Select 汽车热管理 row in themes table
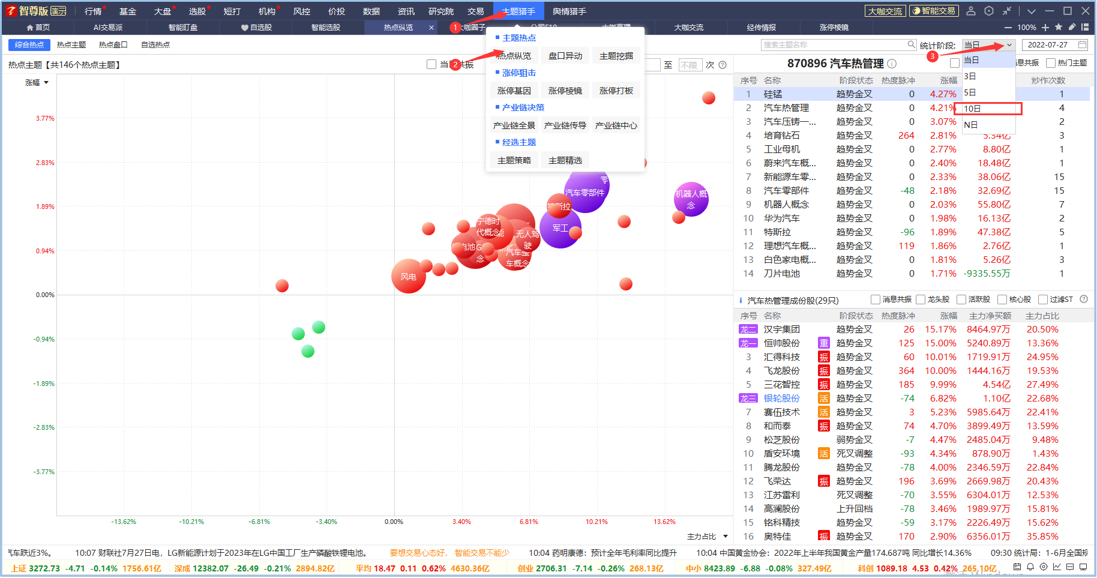This screenshot has height=578, width=1097. click(x=912, y=108)
